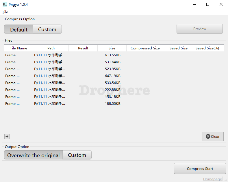This screenshot has height=182, width=228.
Task: Select Default compress option
Action: 19,29
